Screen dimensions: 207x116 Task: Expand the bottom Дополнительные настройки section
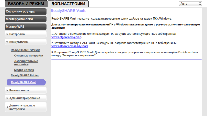tap(25, 107)
